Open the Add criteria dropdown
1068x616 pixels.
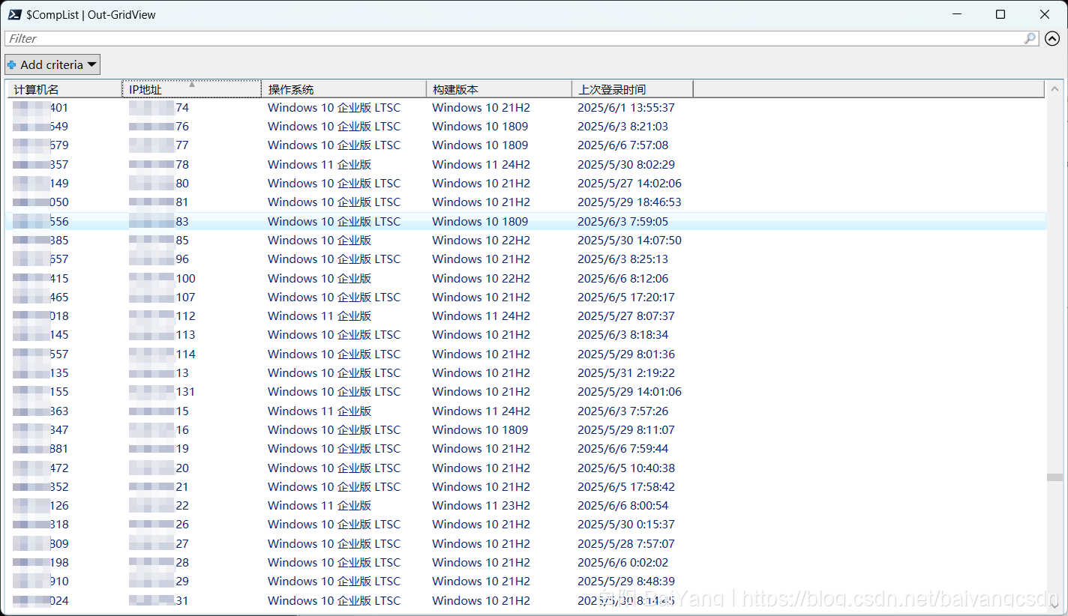pyautogui.click(x=52, y=64)
